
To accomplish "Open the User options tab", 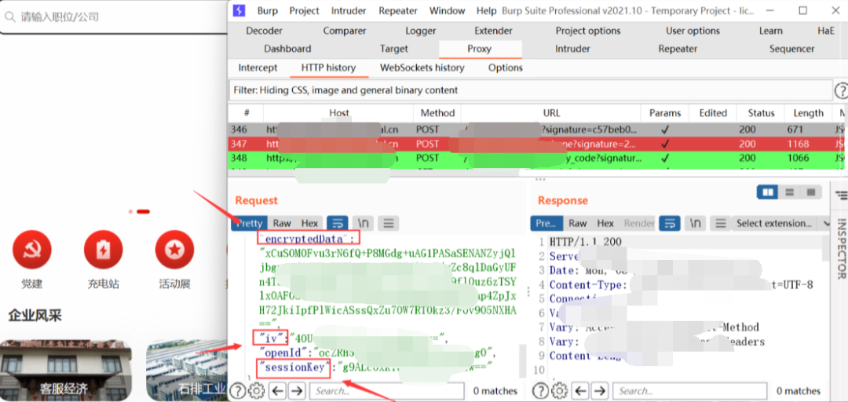I will 693,31.
